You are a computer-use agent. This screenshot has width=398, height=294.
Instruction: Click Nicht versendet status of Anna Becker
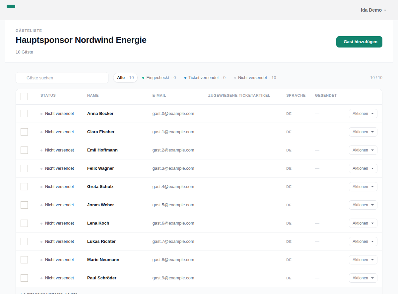(x=57, y=114)
